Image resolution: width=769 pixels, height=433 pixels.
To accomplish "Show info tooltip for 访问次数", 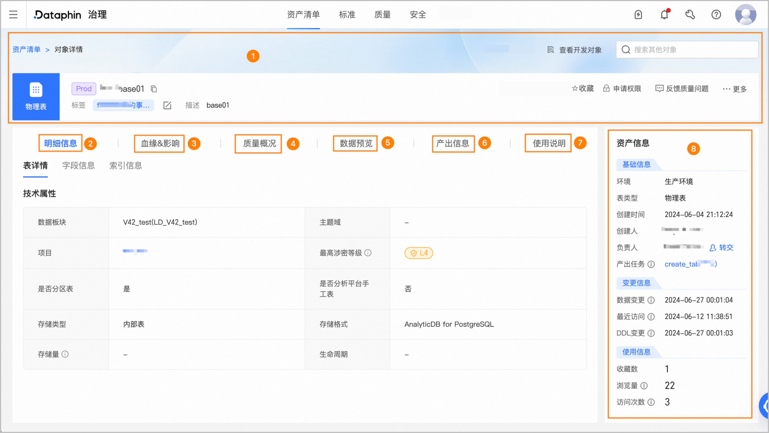I will pyautogui.click(x=651, y=402).
